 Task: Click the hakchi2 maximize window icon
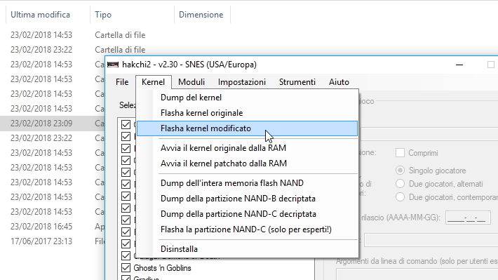point(491,65)
